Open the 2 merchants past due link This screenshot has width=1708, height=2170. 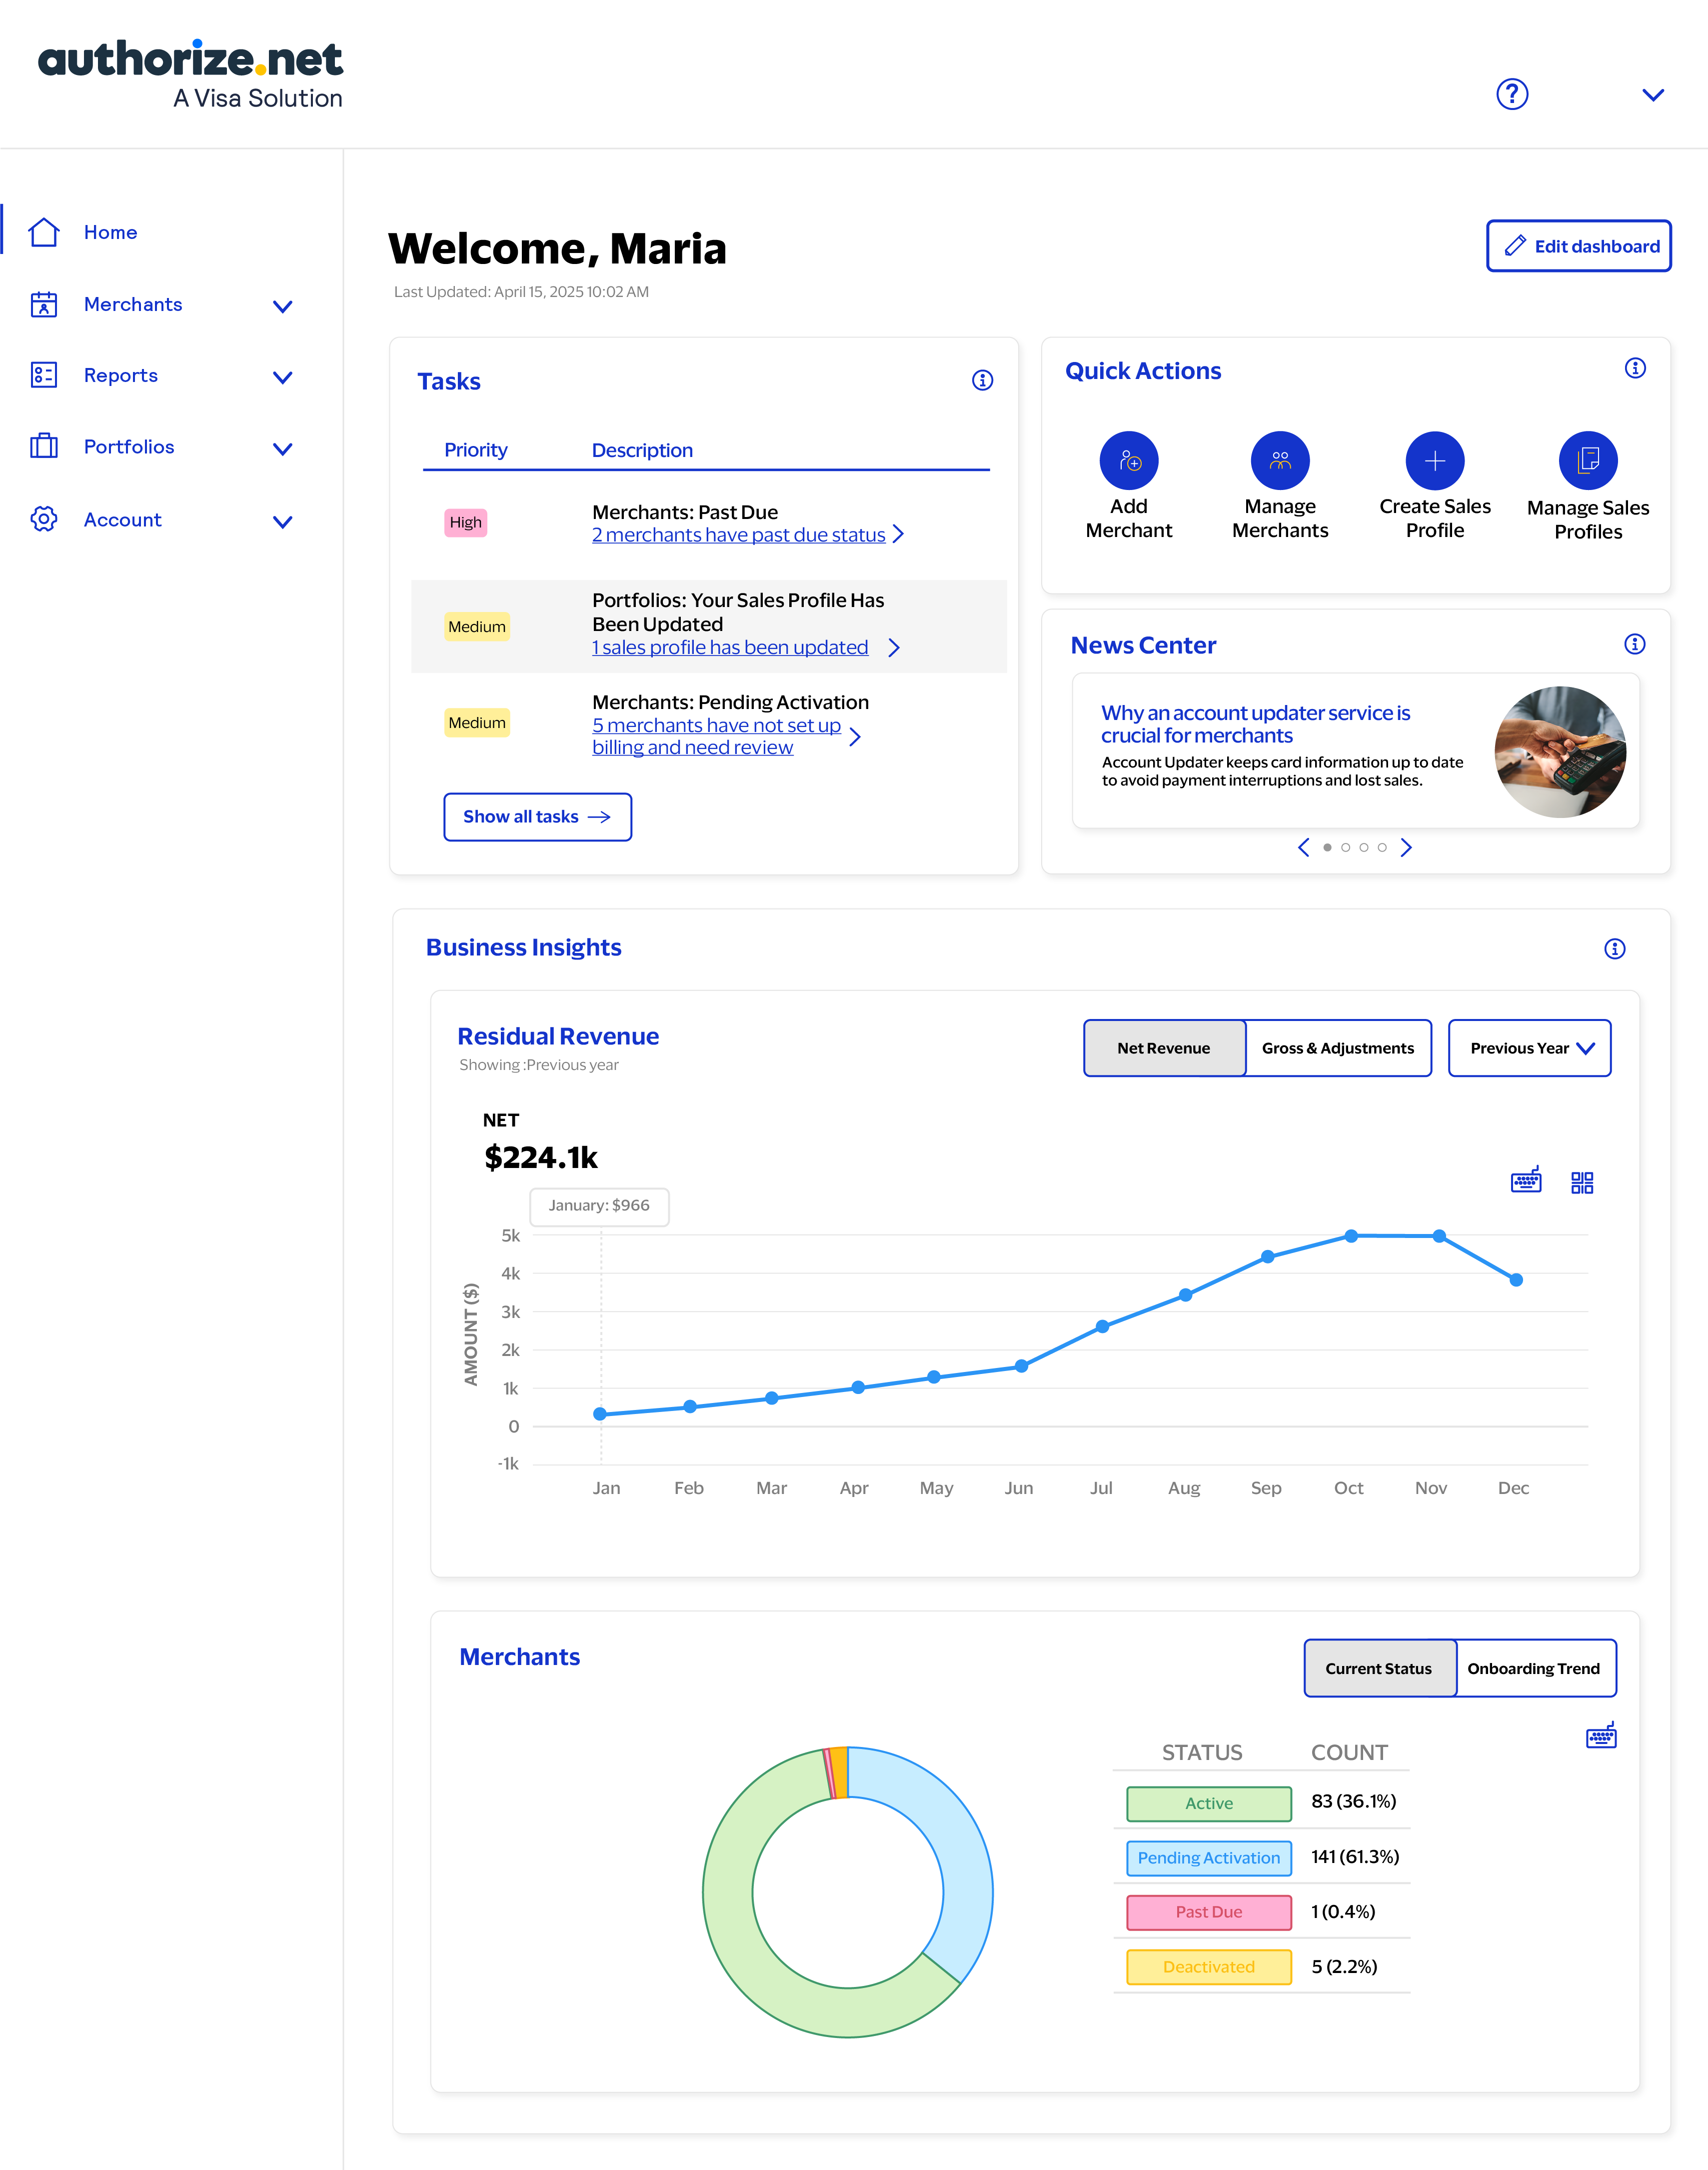pyautogui.click(x=738, y=535)
